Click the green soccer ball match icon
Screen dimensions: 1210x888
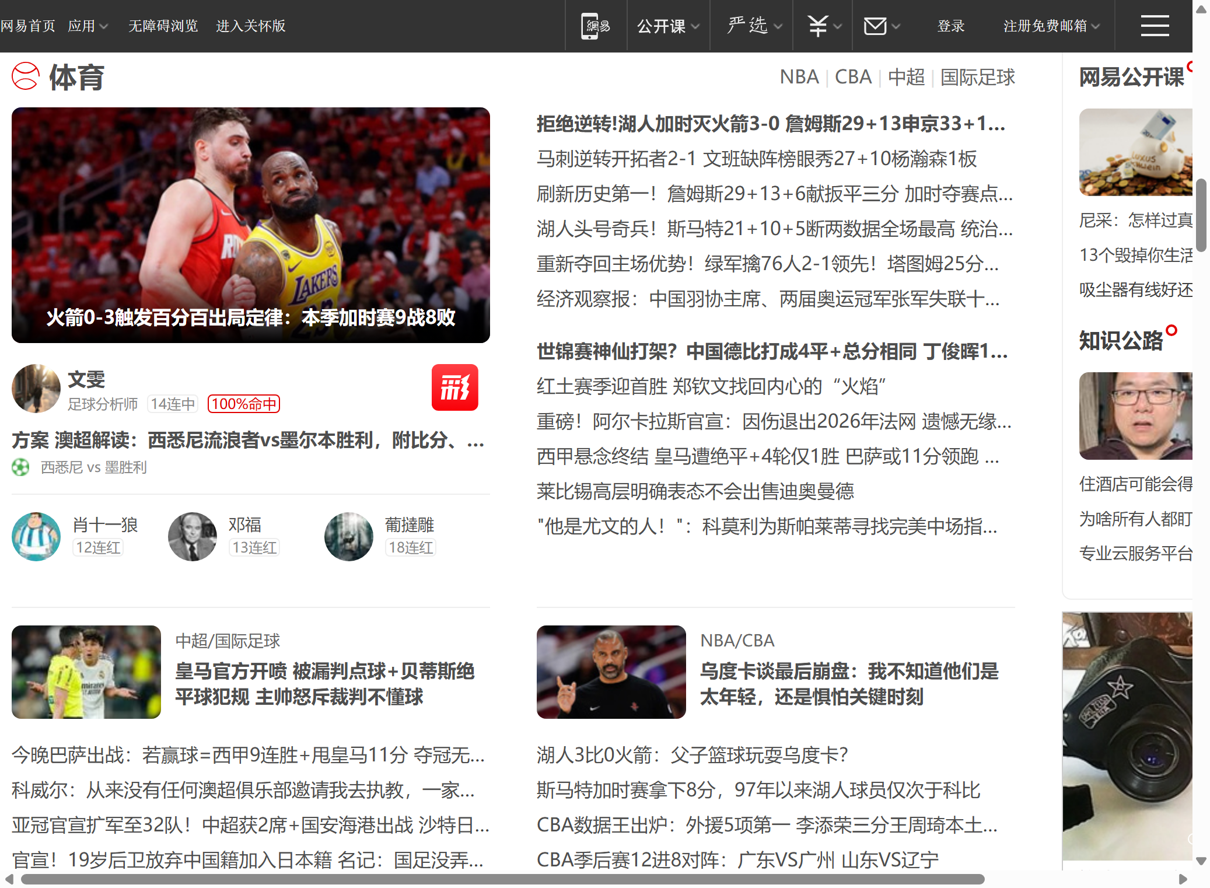pyautogui.click(x=20, y=467)
